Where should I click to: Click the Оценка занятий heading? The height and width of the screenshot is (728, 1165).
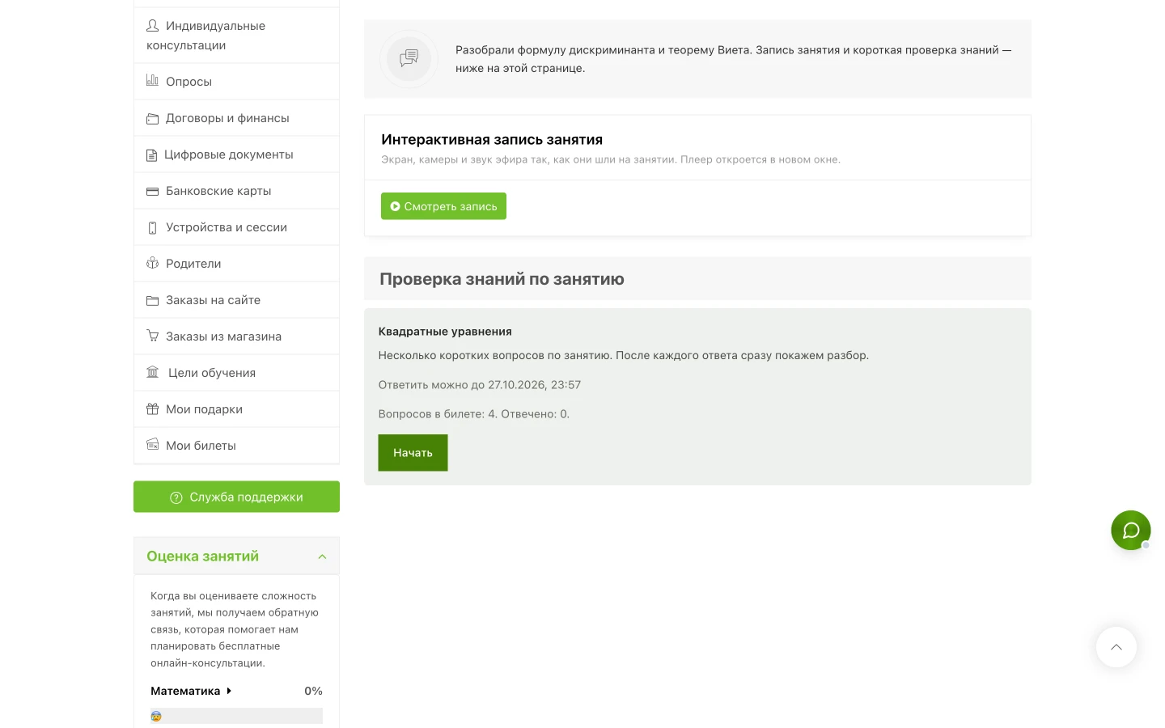pyautogui.click(x=203, y=557)
